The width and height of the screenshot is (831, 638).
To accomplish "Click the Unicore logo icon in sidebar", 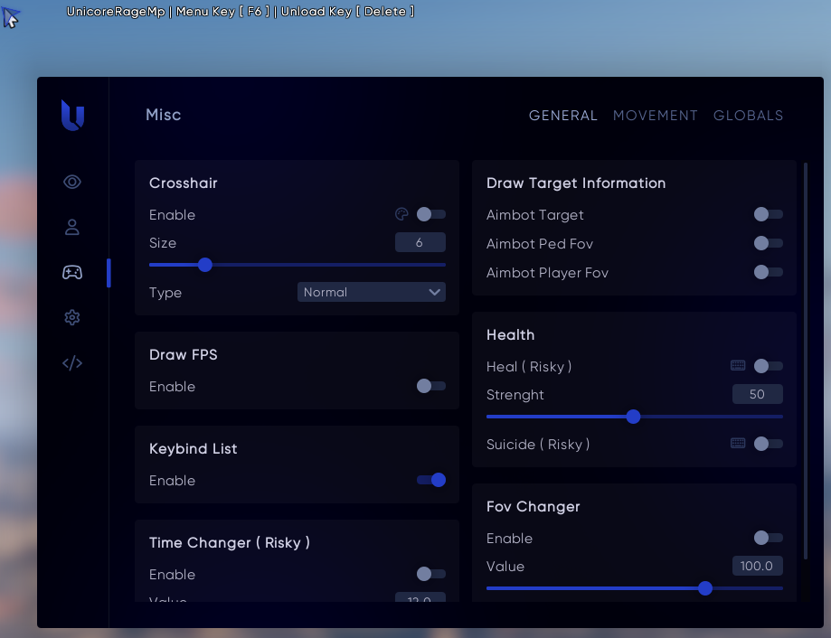I will 72,115.
